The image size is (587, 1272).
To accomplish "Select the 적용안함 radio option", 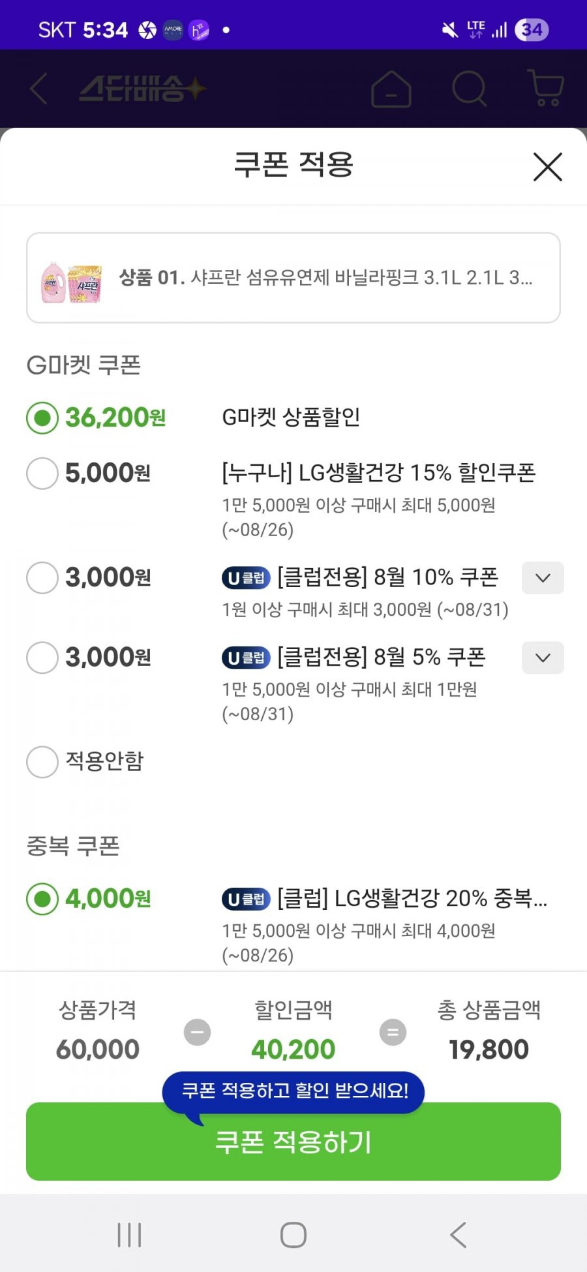I will tap(42, 761).
